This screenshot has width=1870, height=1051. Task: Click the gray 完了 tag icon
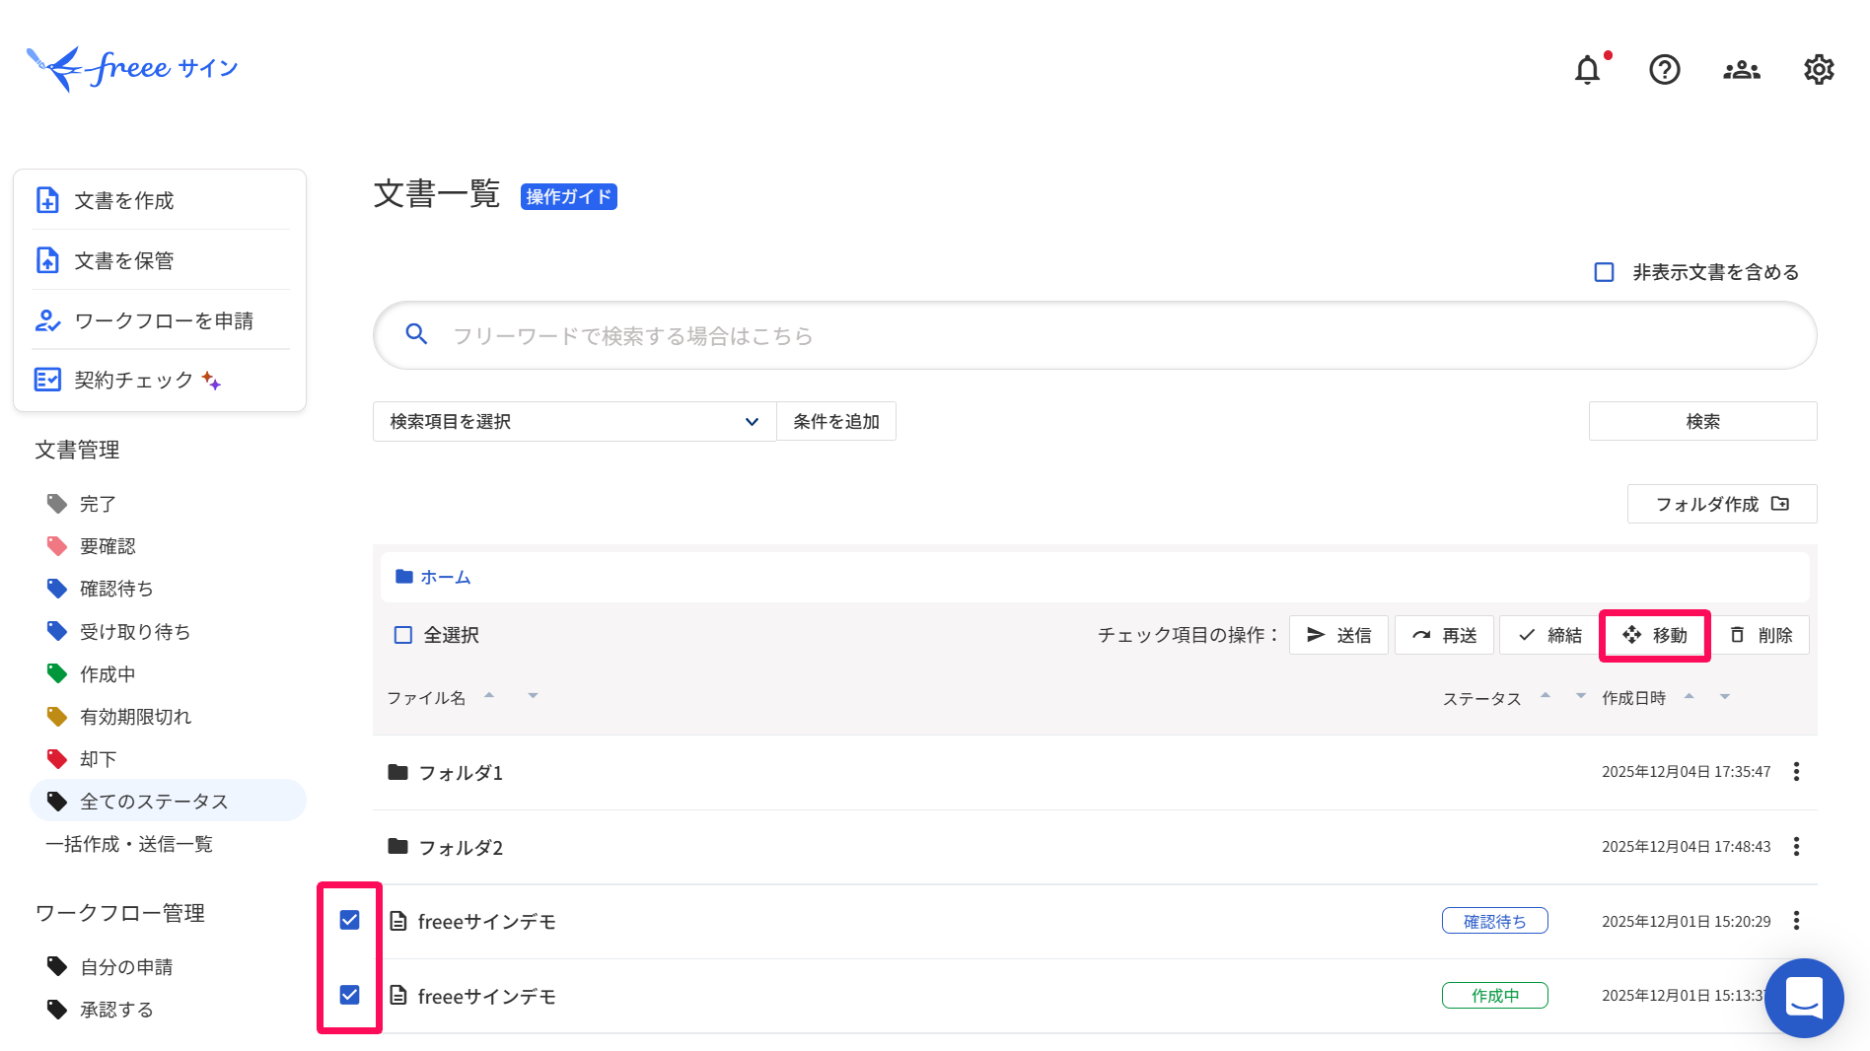(57, 504)
